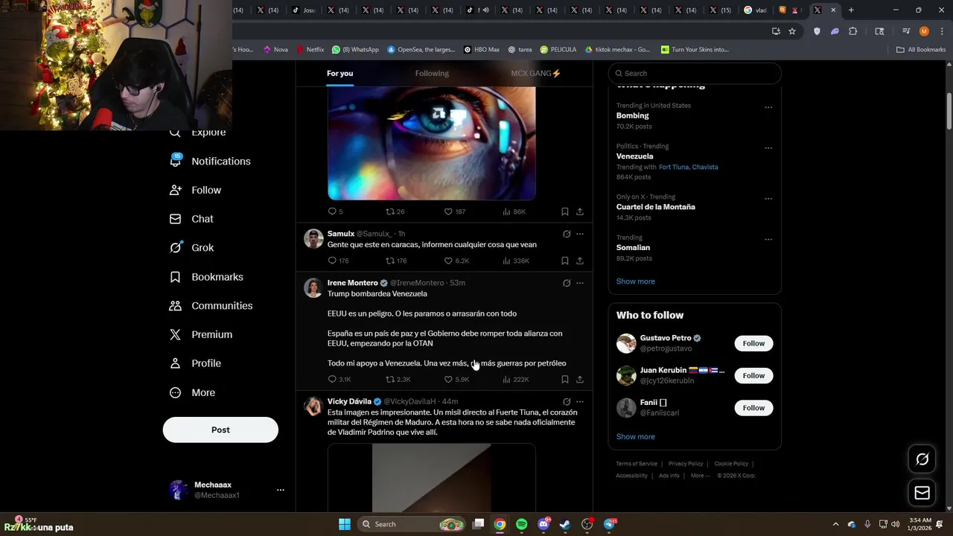Viewport: 953px width, 536px height.
Task: Open the Bombing trending topic
Action: 632,115
